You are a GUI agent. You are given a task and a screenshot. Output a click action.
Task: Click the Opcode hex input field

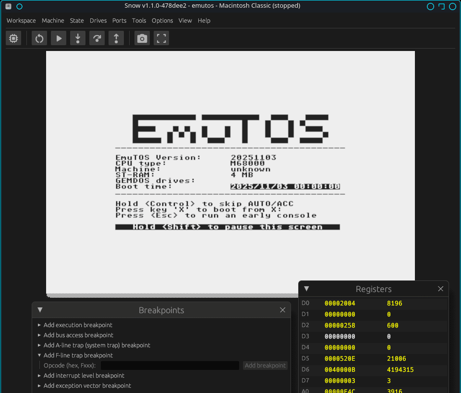coord(169,366)
